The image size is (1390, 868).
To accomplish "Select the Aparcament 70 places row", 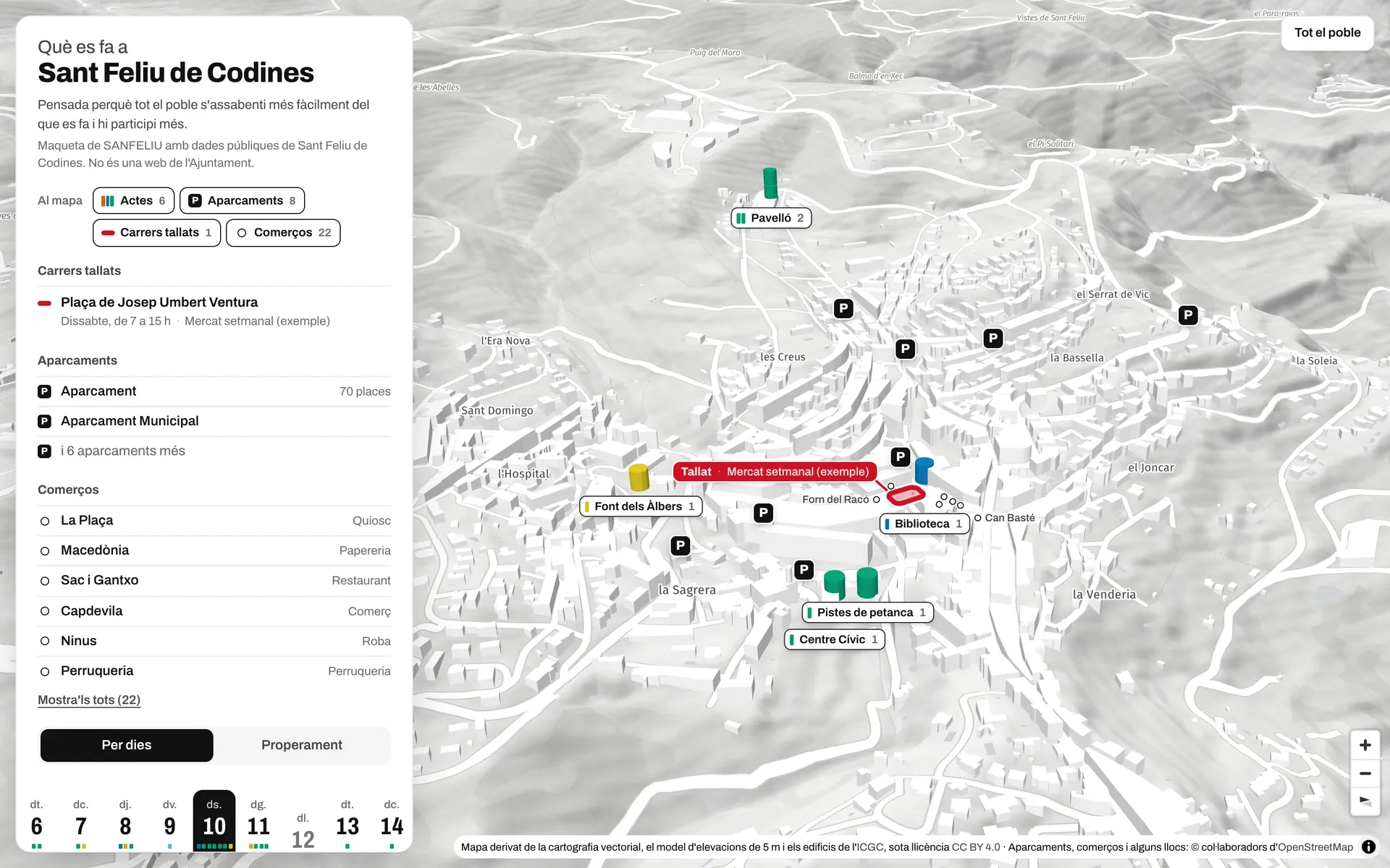I will tap(214, 391).
